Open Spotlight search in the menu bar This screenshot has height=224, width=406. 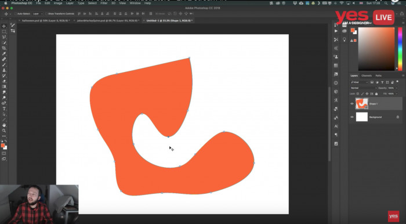coord(386,3)
